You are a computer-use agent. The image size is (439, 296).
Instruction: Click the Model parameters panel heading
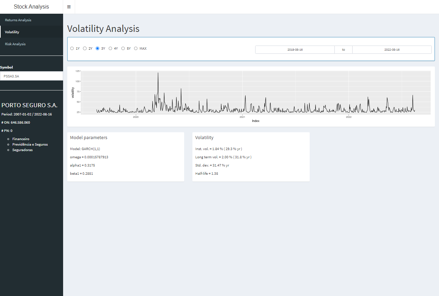pyautogui.click(x=88, y=137)
